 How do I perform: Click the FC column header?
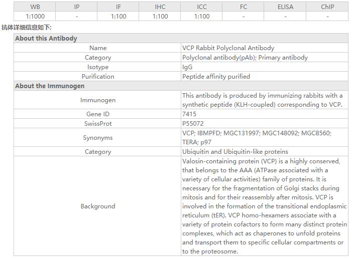pyautogui.click(x=244, y=7)
